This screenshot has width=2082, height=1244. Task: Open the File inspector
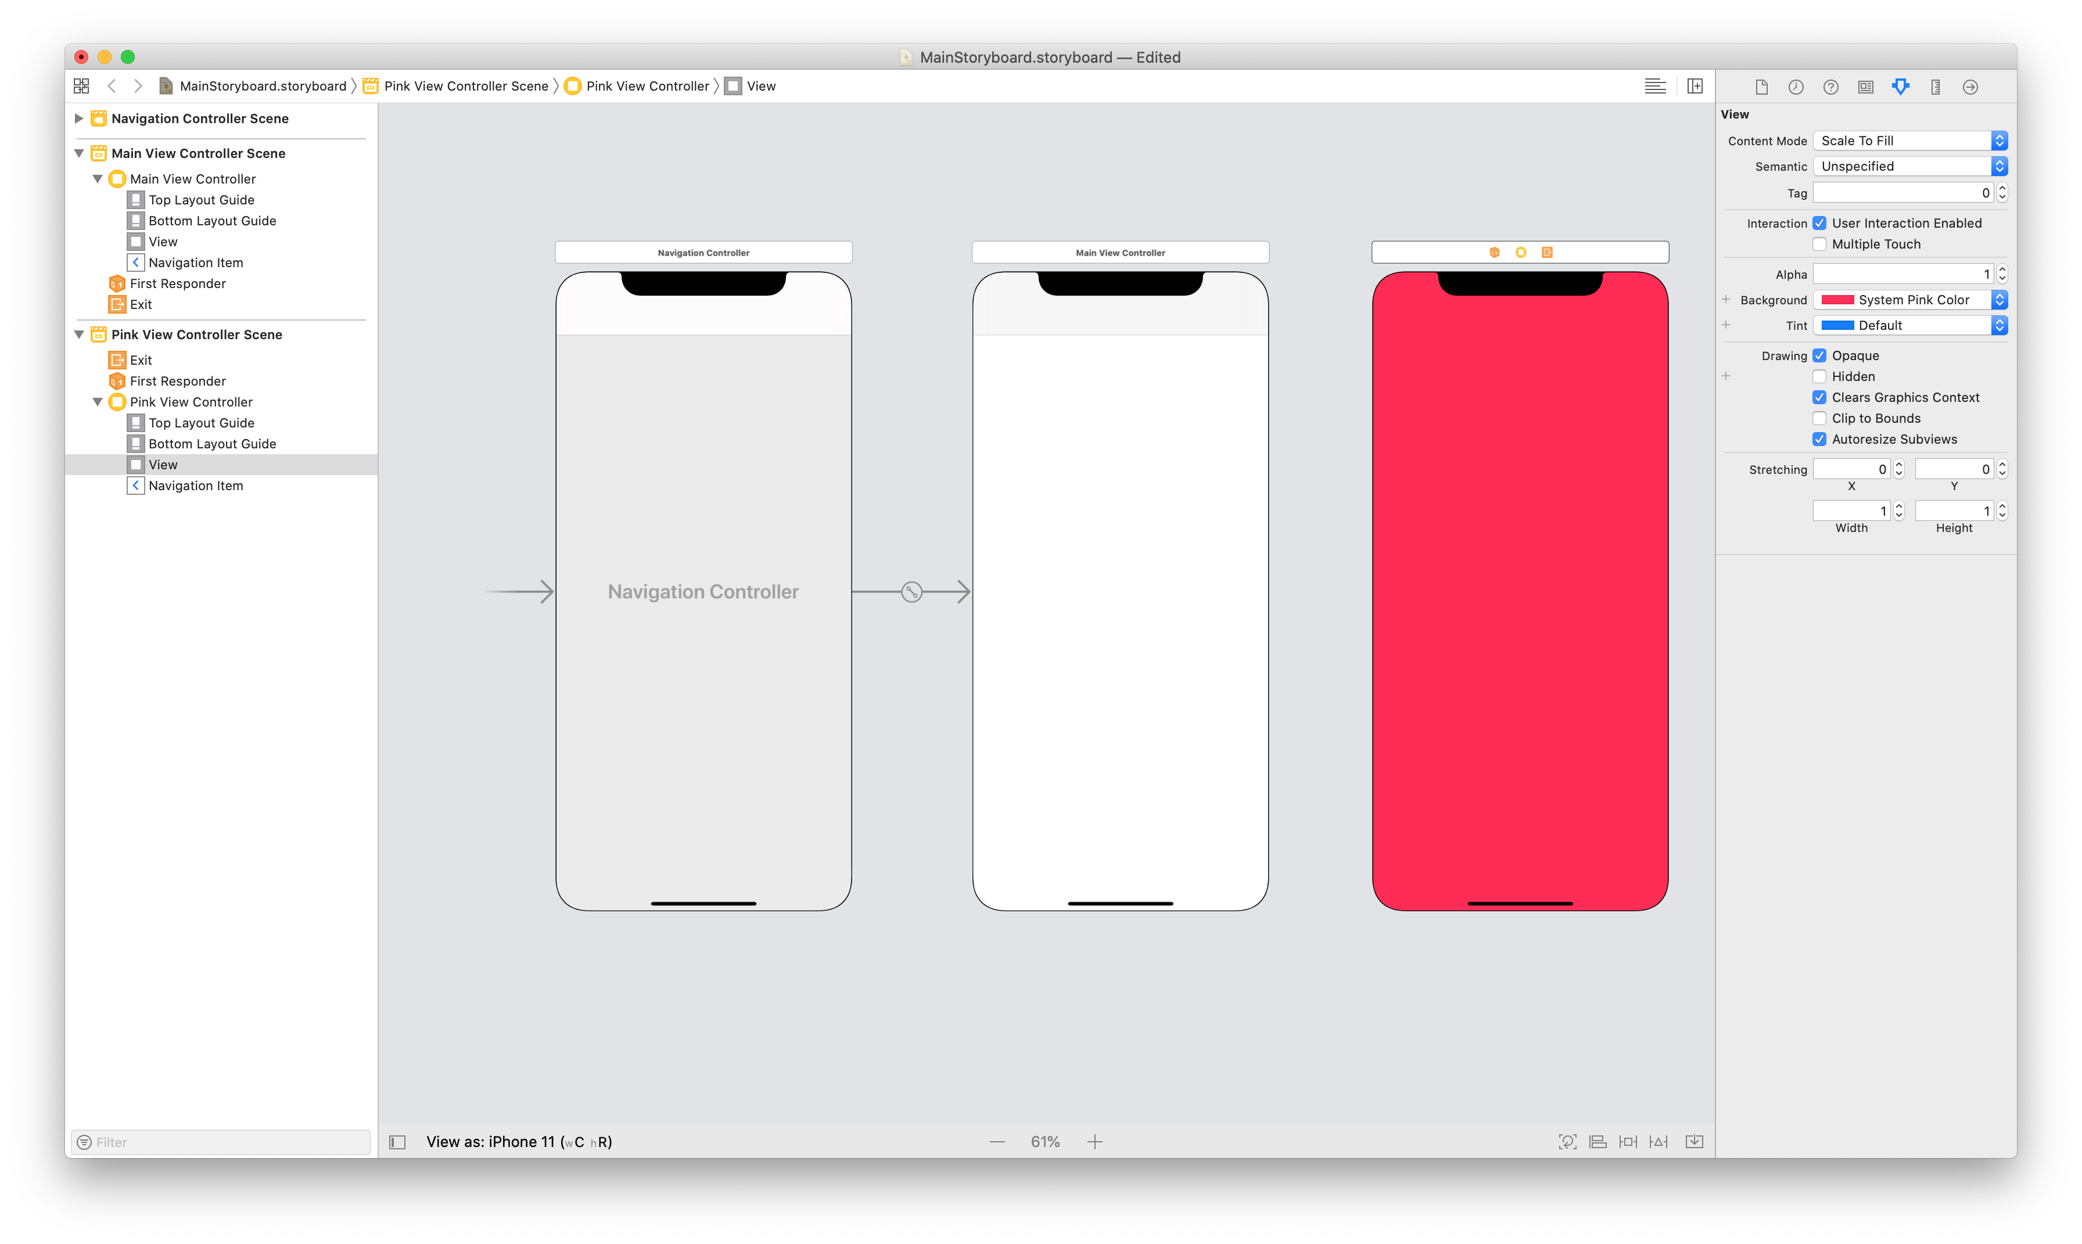(x=1761, y=87)
